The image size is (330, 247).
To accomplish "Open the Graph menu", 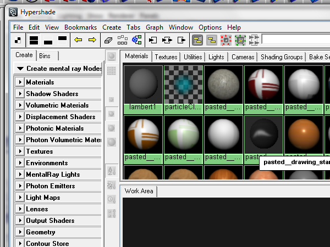I will click(x=155, y=27).
